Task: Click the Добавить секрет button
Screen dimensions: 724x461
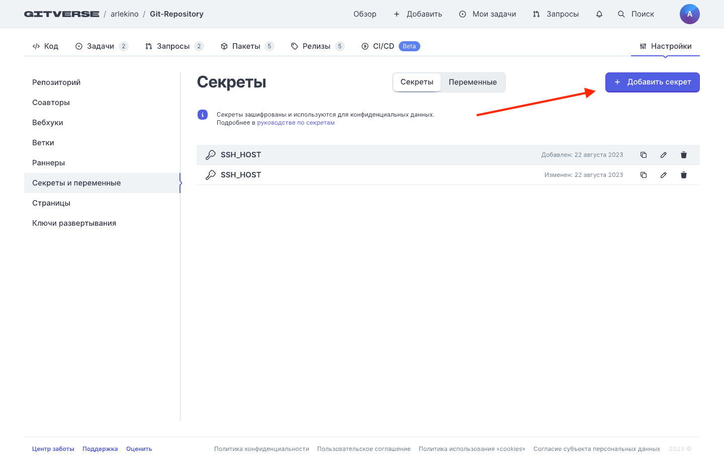Action: point(652,82)
